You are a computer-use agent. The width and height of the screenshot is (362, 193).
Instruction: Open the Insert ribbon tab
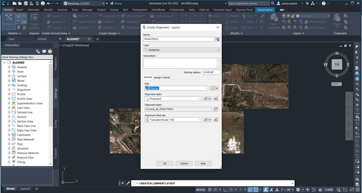(x=20, y=10)
